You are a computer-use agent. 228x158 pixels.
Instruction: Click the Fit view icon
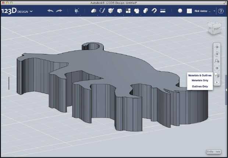[217, 68]
